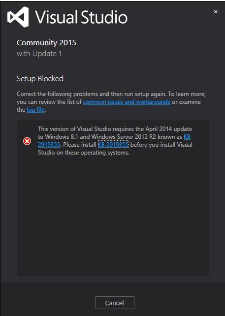
Task: Select the 'Community 2015' edition heading
Action: [46, 43]
